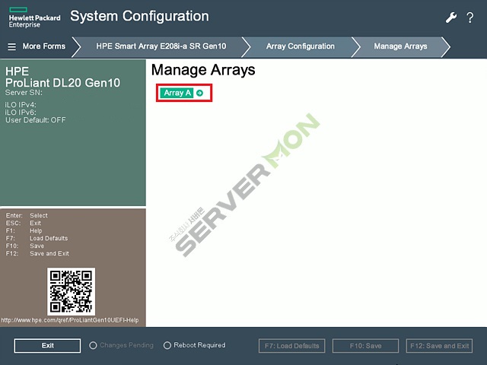Click the F12: Save and Exit hint in key legend
Screen dimensions: 487x365
[37, 253]
